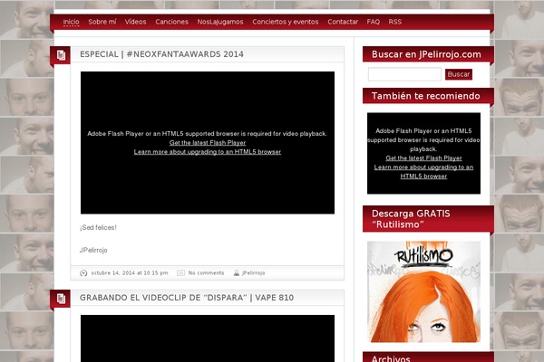Screen dimensions: 544x362
Task: Focus the site search input field
Action: tap(404, 74)
